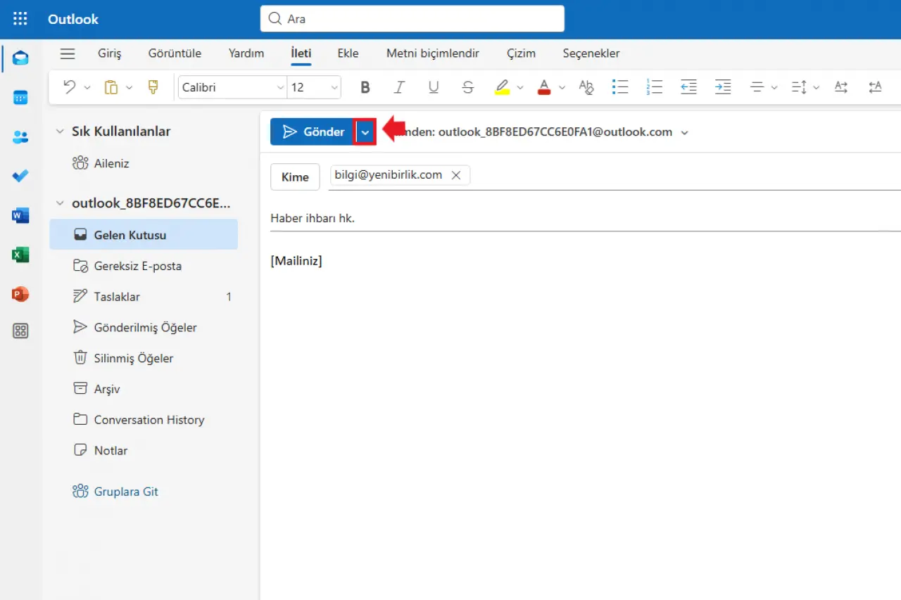Image resolution: width=901 pixels, height=600 pixels.
Task: Collapse the Sık Kullanılanlar folder group
Action: pos(60,132)
